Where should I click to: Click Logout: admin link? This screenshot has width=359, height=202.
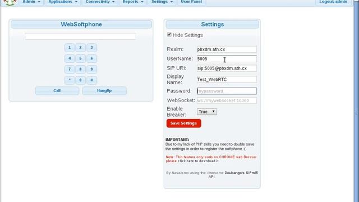pyautogui.click(x=333, y=2)
